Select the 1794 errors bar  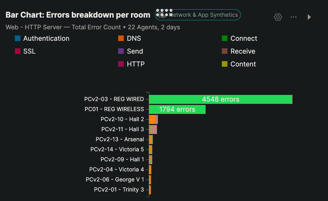click(x=177, y=109)
